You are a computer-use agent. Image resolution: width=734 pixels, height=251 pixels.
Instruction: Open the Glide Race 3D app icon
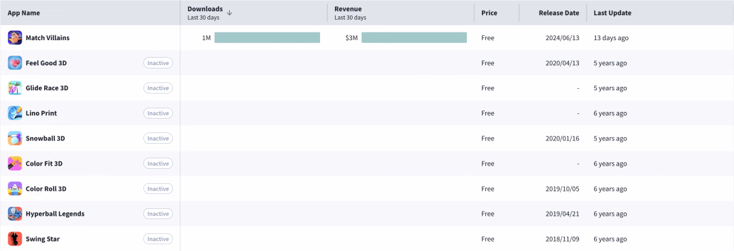pos(15,88)
